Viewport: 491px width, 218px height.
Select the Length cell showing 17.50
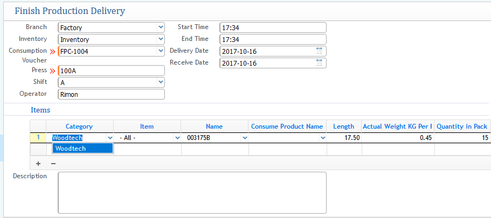[x=344, y=138]
